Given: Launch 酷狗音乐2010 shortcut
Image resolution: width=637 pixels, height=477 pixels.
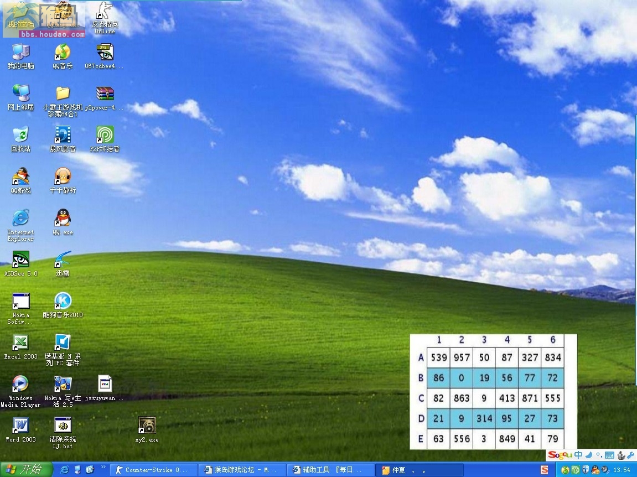Looking at the screenshot, I should click(63, 305).
